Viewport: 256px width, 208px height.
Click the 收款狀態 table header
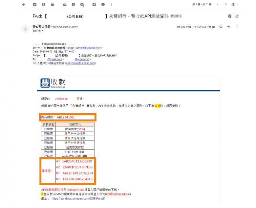pos(49,124)
